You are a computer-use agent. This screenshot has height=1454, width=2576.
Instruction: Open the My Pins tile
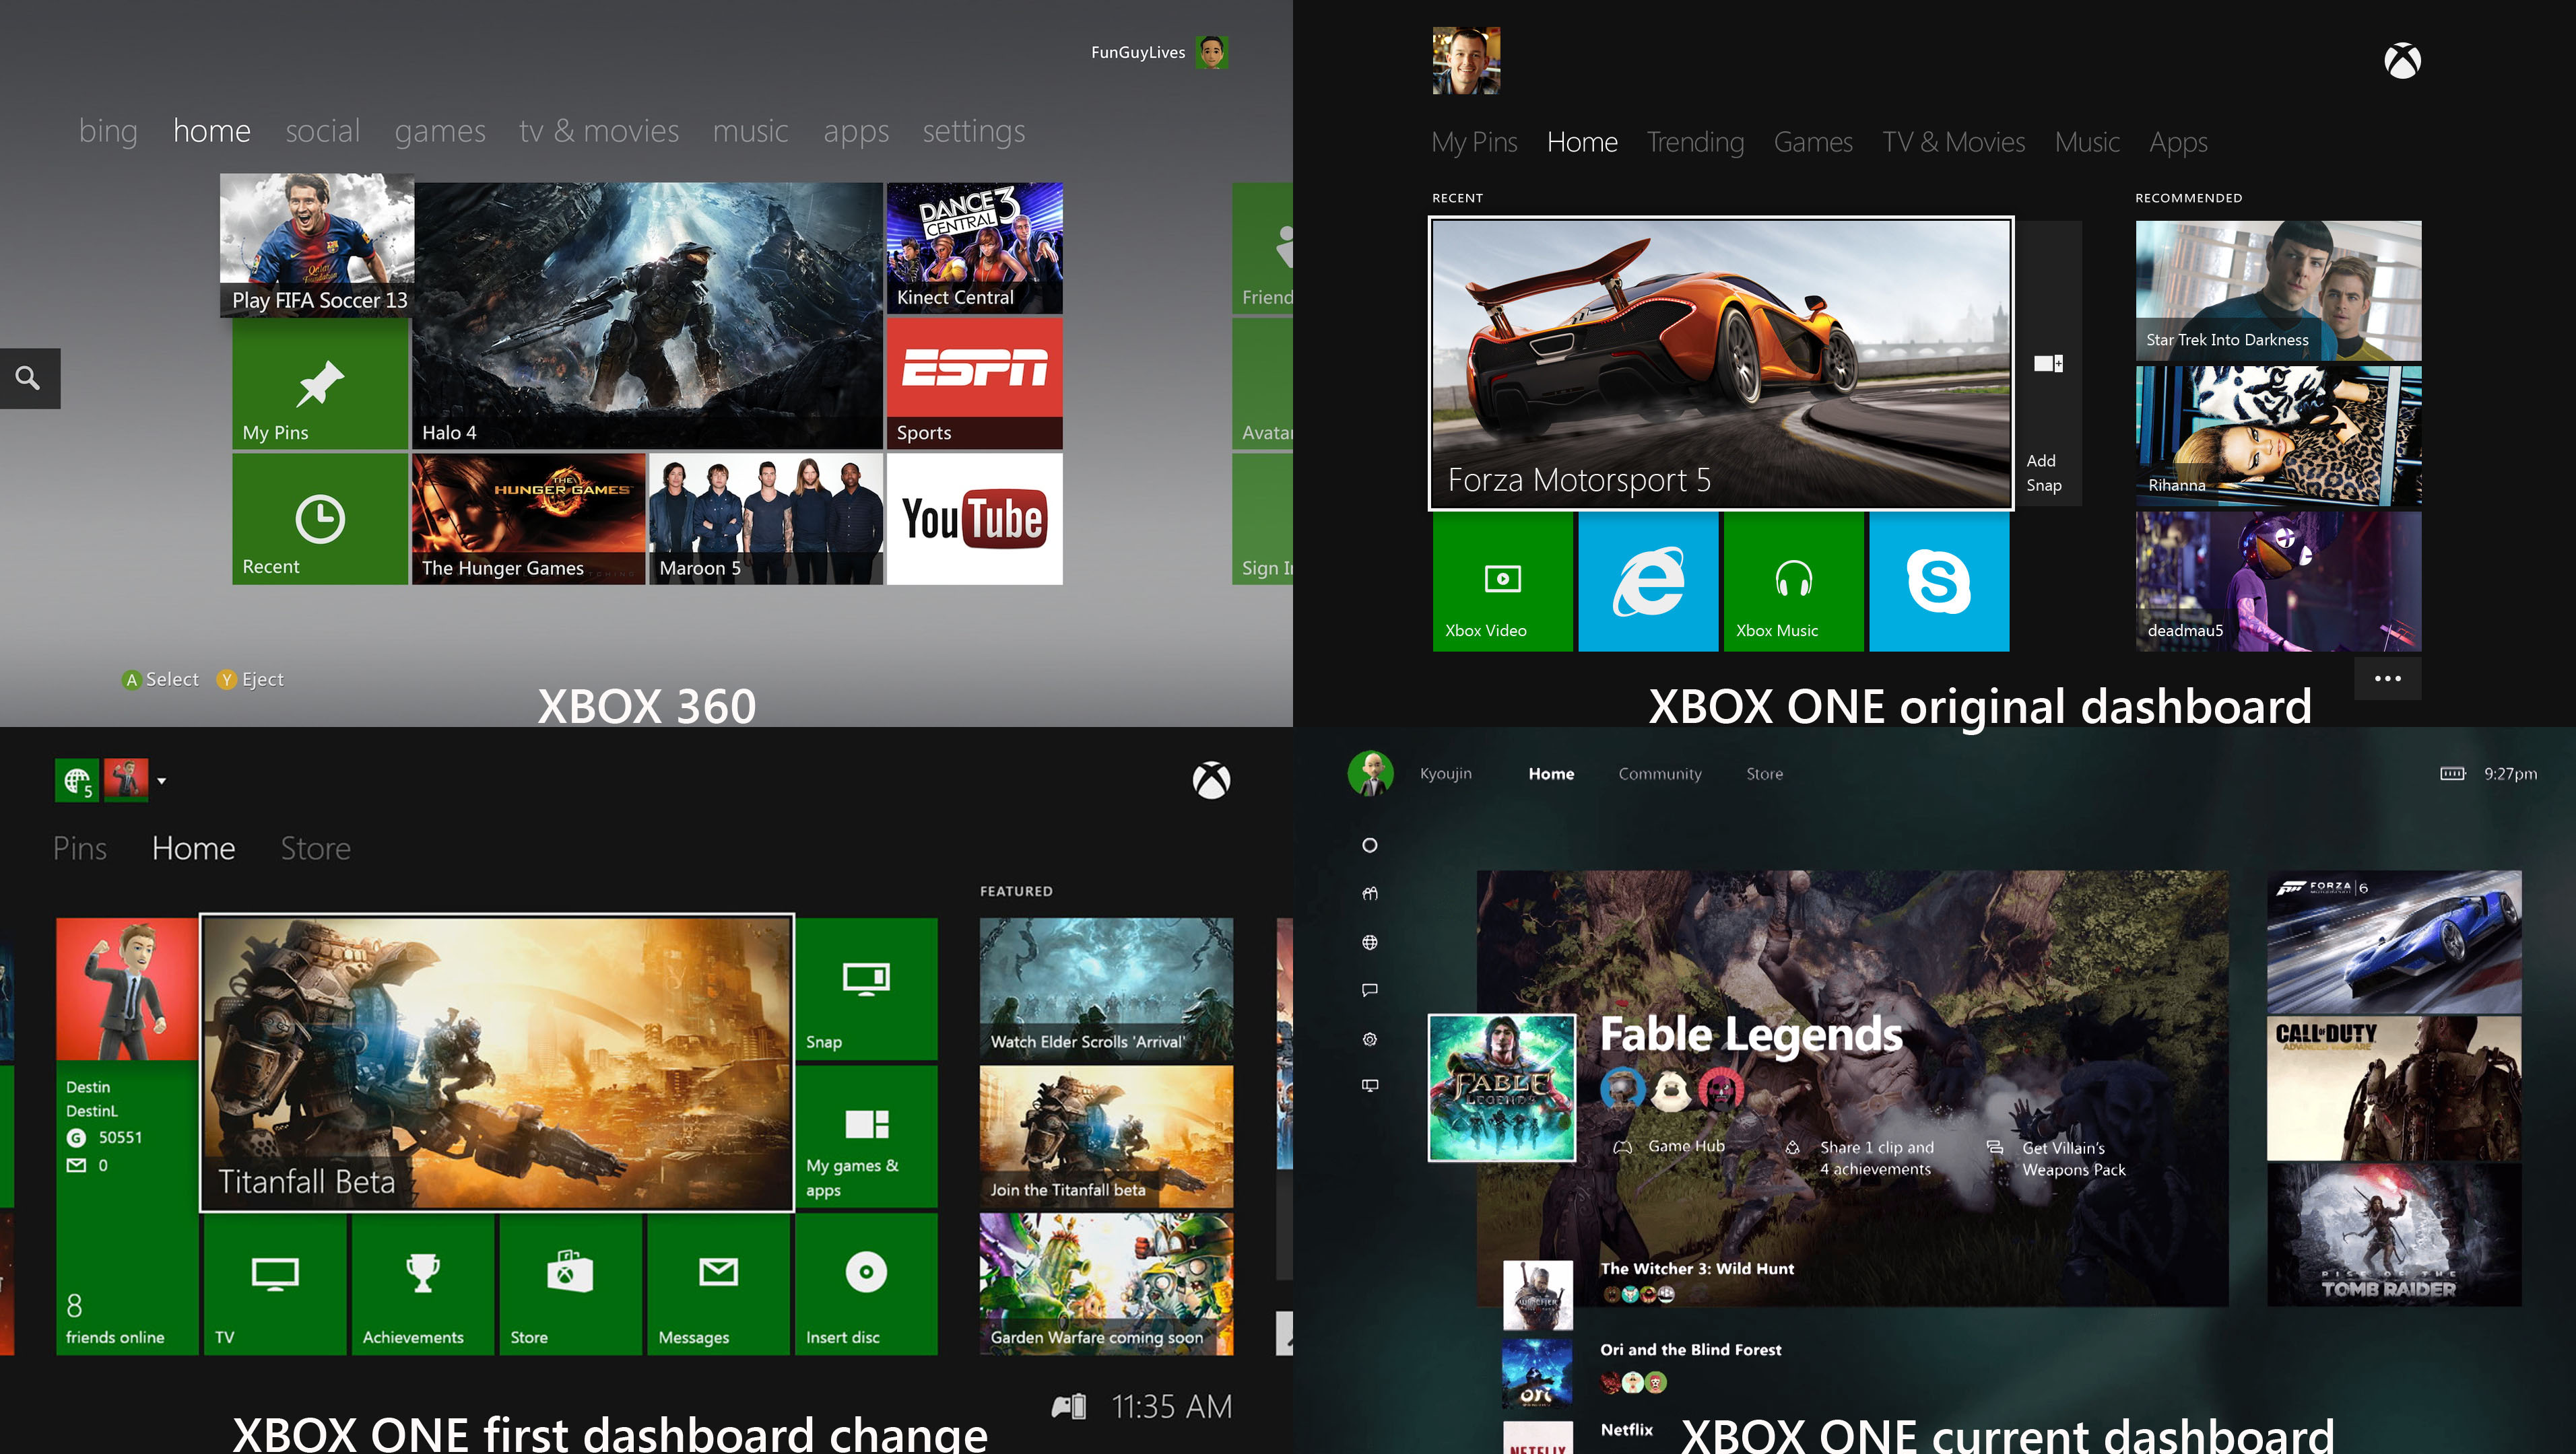(x=320, y=386)
